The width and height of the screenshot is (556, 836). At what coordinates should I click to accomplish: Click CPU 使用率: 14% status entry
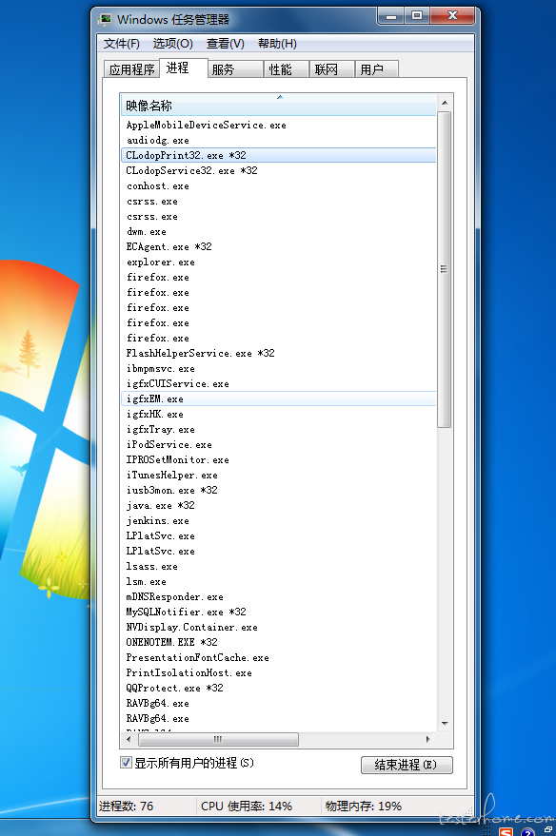(x=247, y=807)
